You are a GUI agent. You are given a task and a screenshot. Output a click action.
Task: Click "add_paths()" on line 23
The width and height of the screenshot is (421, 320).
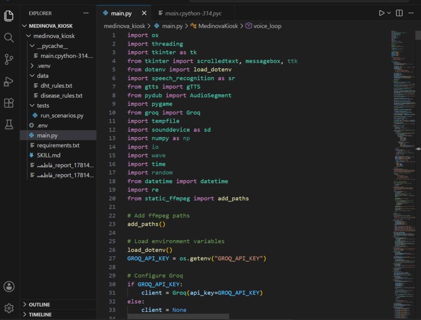pos(146,224)
